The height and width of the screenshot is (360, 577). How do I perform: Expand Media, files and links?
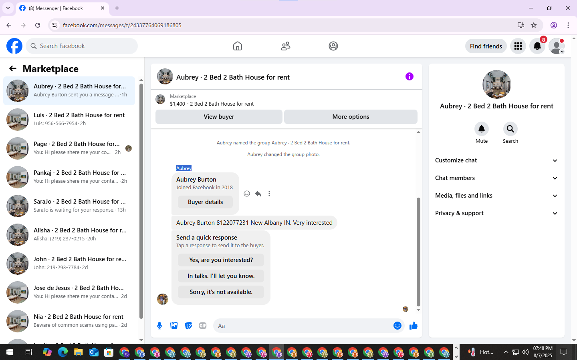[x=496, y=196]
